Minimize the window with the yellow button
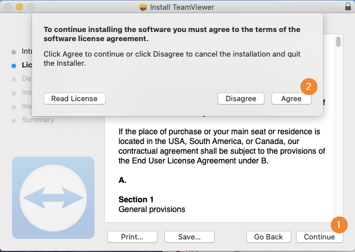Viewport: 355px width, 252px height. (x=19, y=7)
